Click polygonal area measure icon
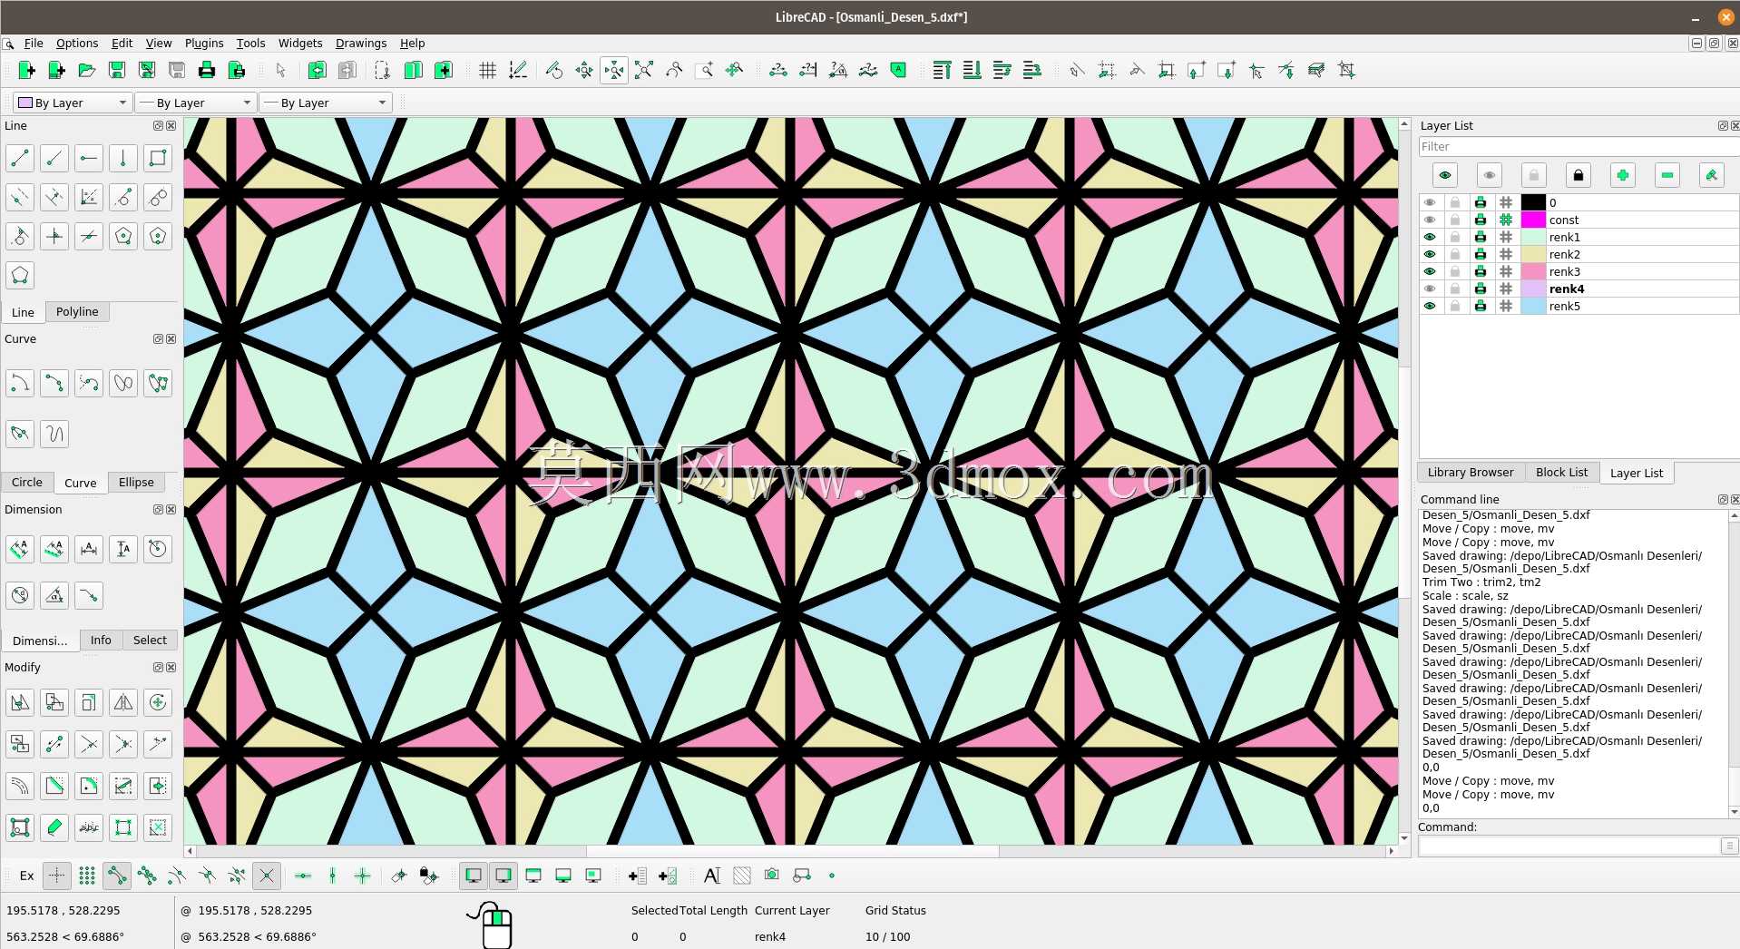Viewport: 1740px width, 949px height. click(x=897, y=70)
